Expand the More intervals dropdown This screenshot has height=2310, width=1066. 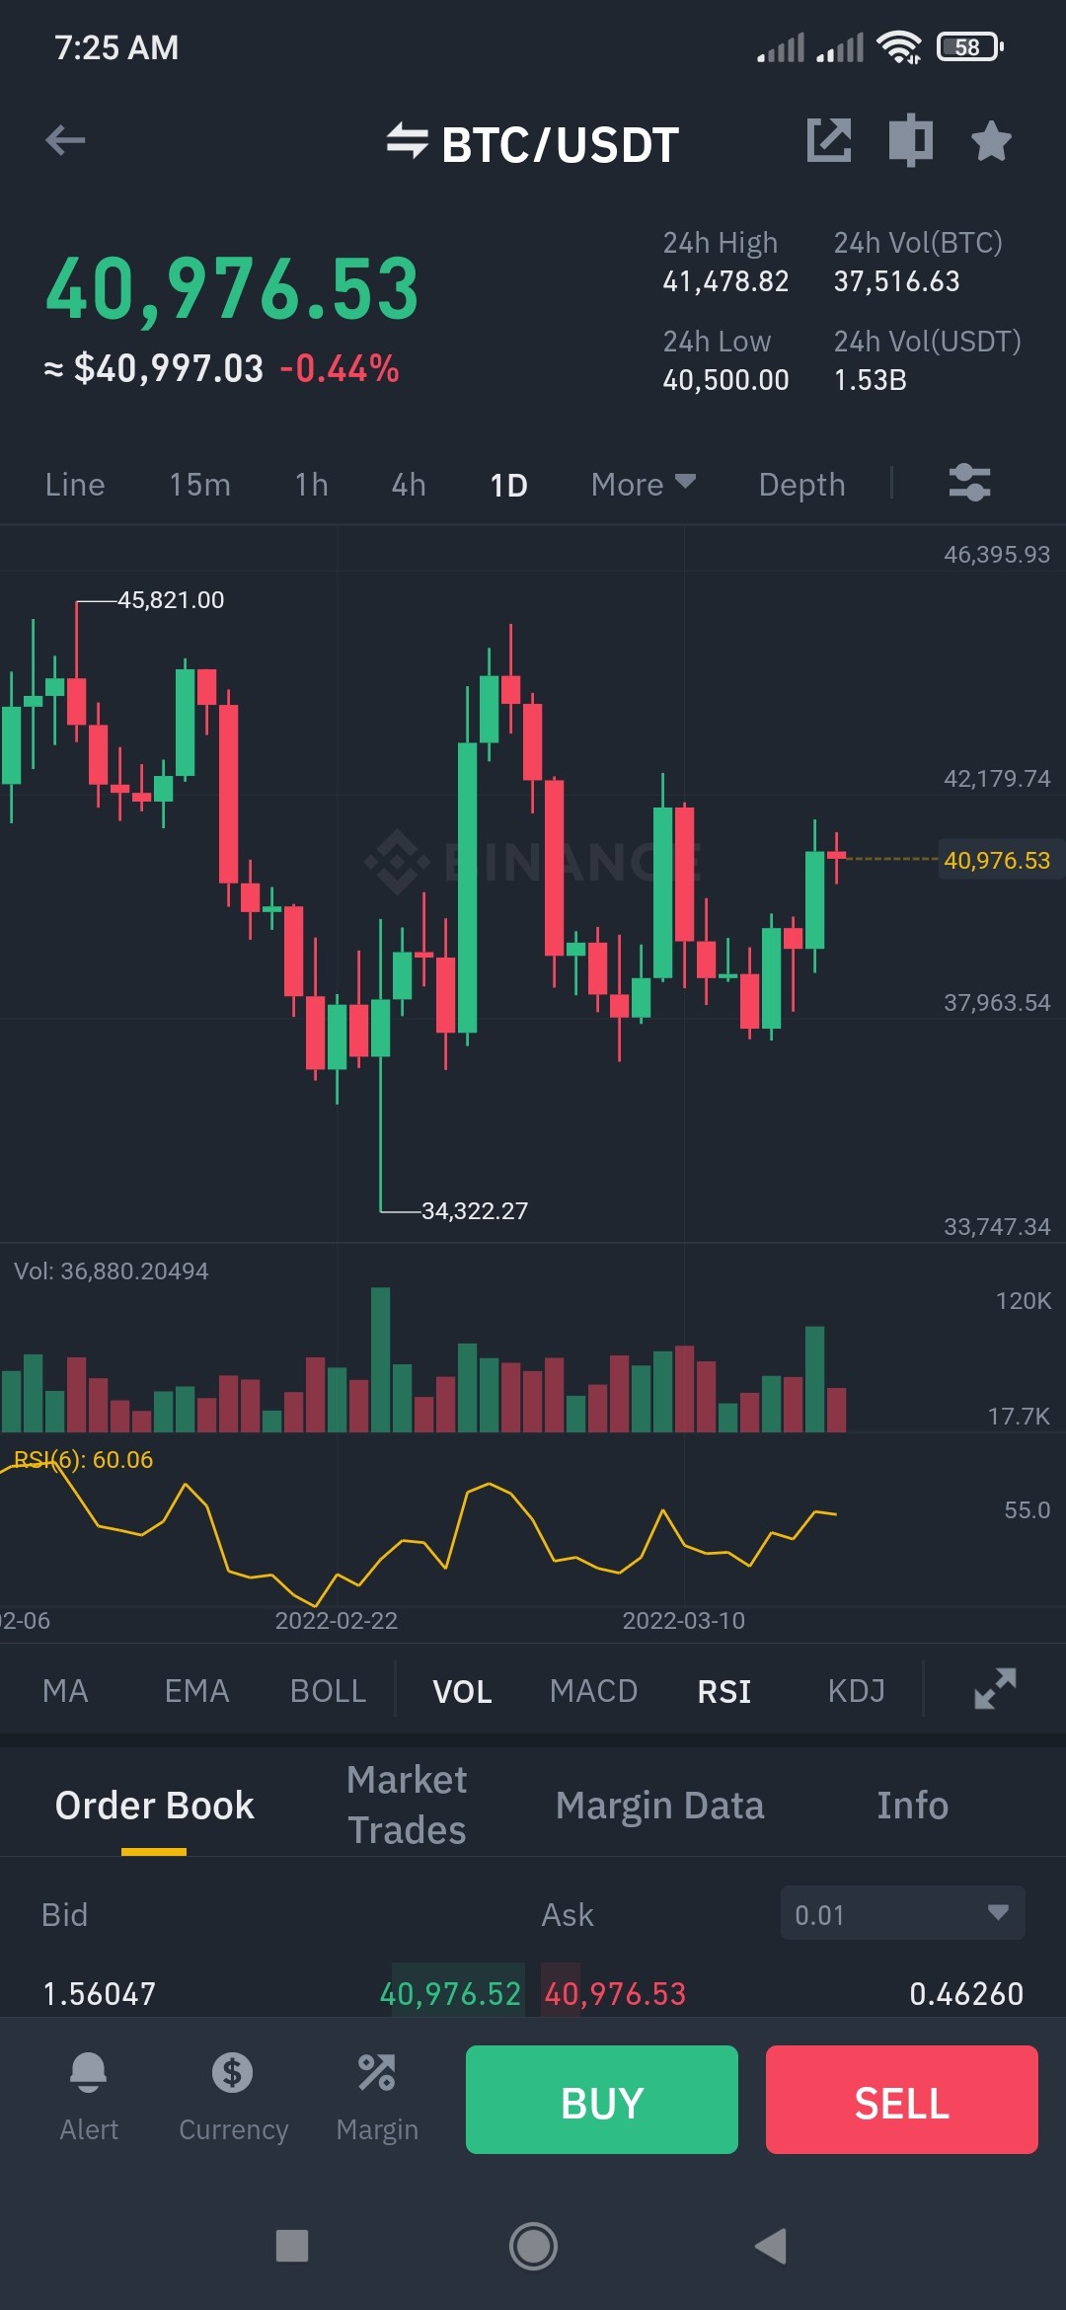click(644, 485)
